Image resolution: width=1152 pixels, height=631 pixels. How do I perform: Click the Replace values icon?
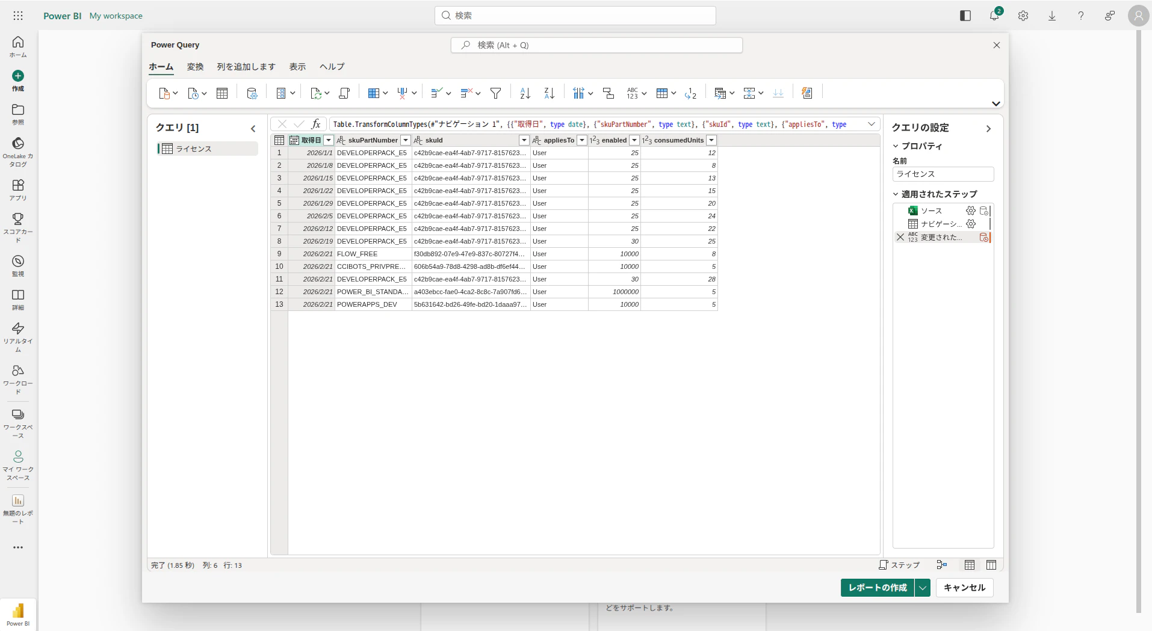click(690, 93)
